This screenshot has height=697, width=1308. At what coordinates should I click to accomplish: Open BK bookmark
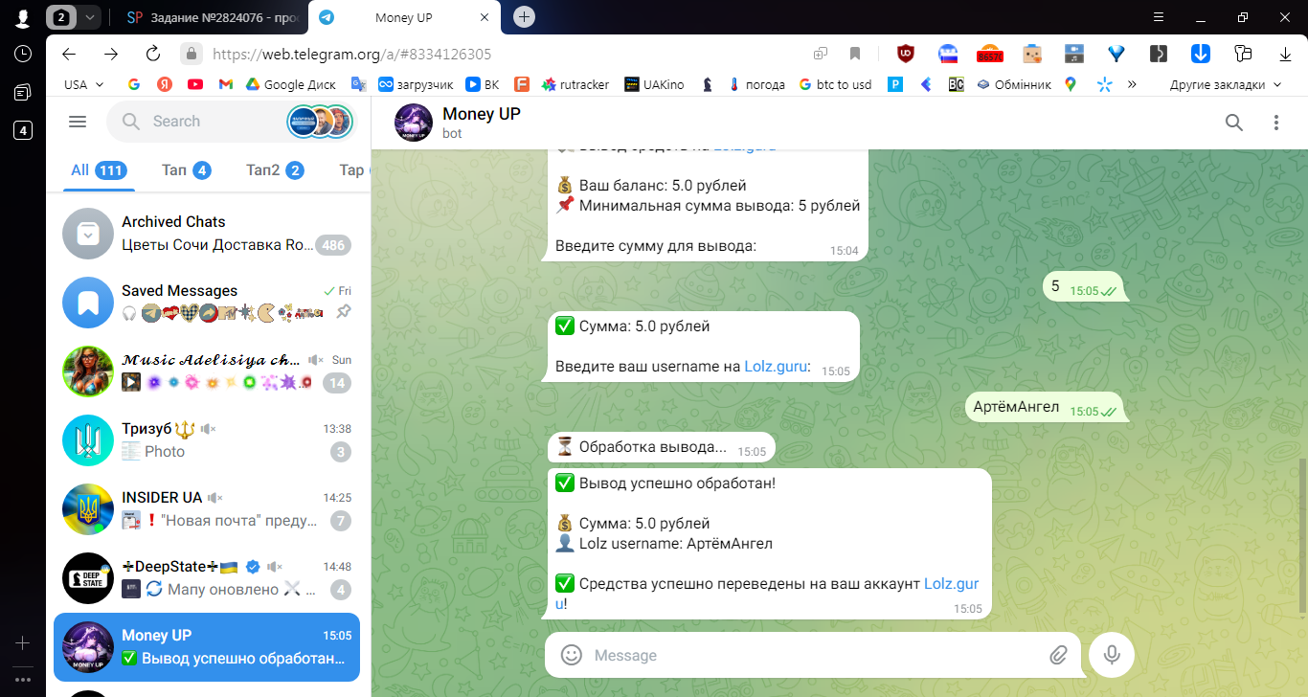[x=483, y=84]
